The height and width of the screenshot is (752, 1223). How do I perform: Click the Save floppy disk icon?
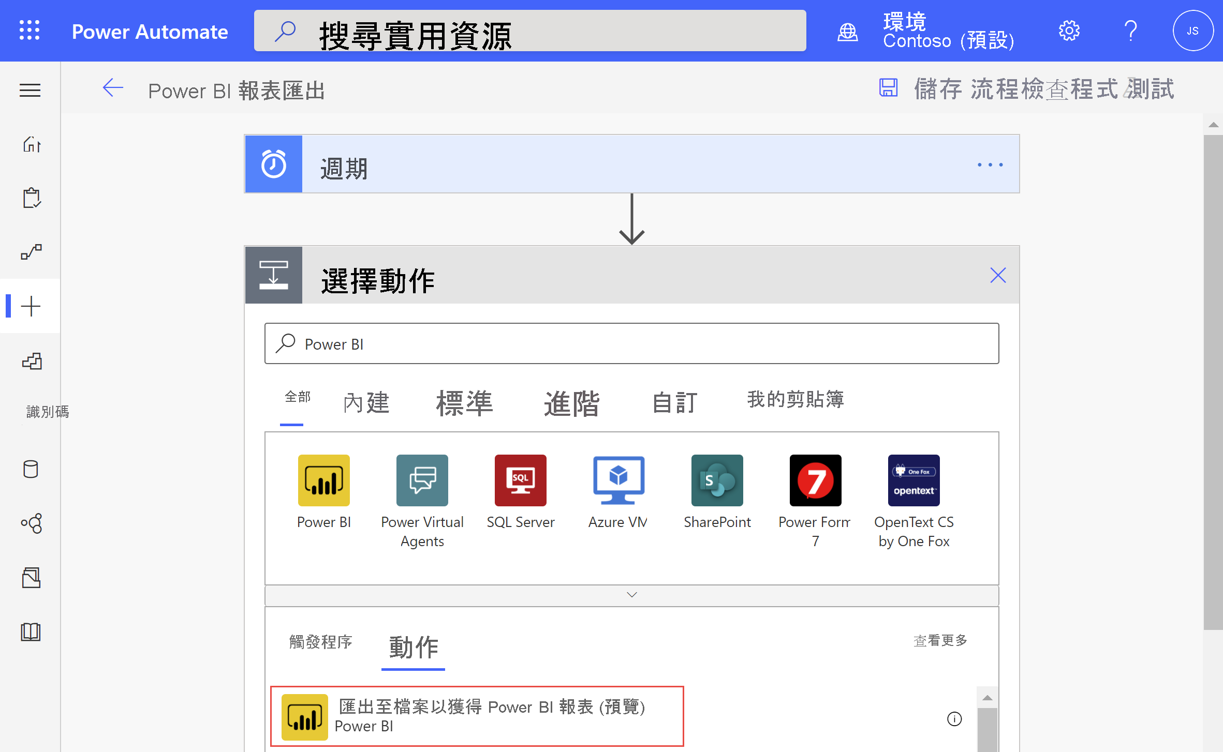click(888, 87)
